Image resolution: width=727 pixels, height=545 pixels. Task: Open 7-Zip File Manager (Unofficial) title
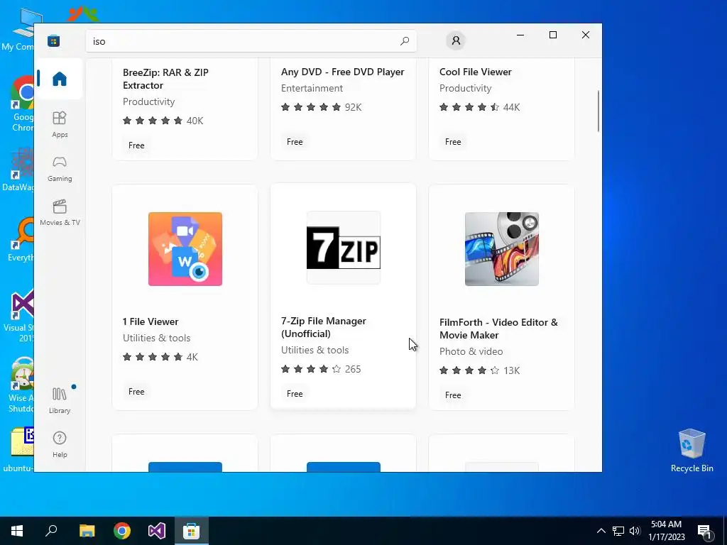coord(324,327)
